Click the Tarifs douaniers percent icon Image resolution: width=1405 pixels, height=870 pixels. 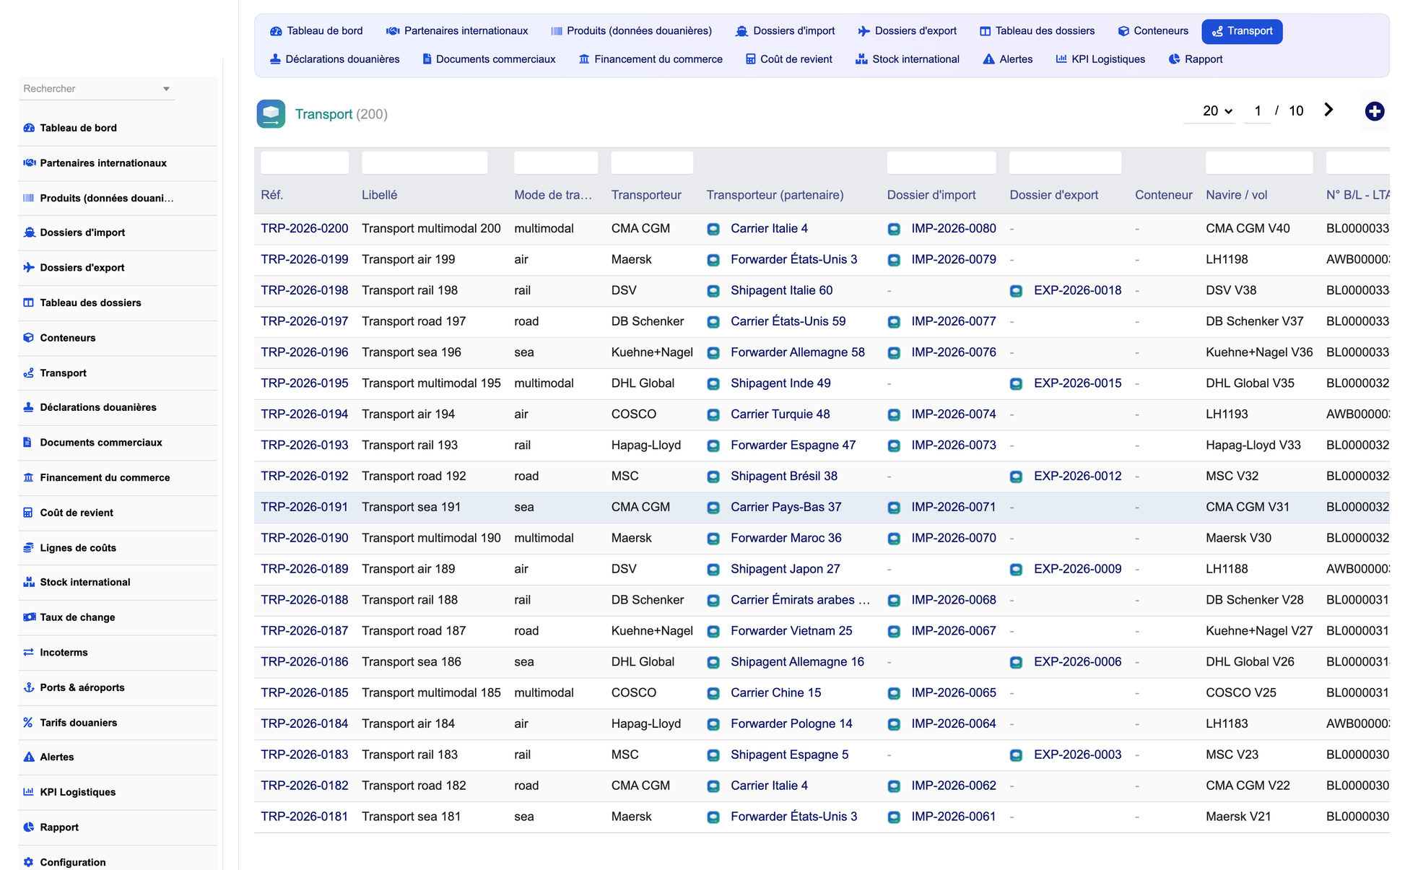[29, 722]
